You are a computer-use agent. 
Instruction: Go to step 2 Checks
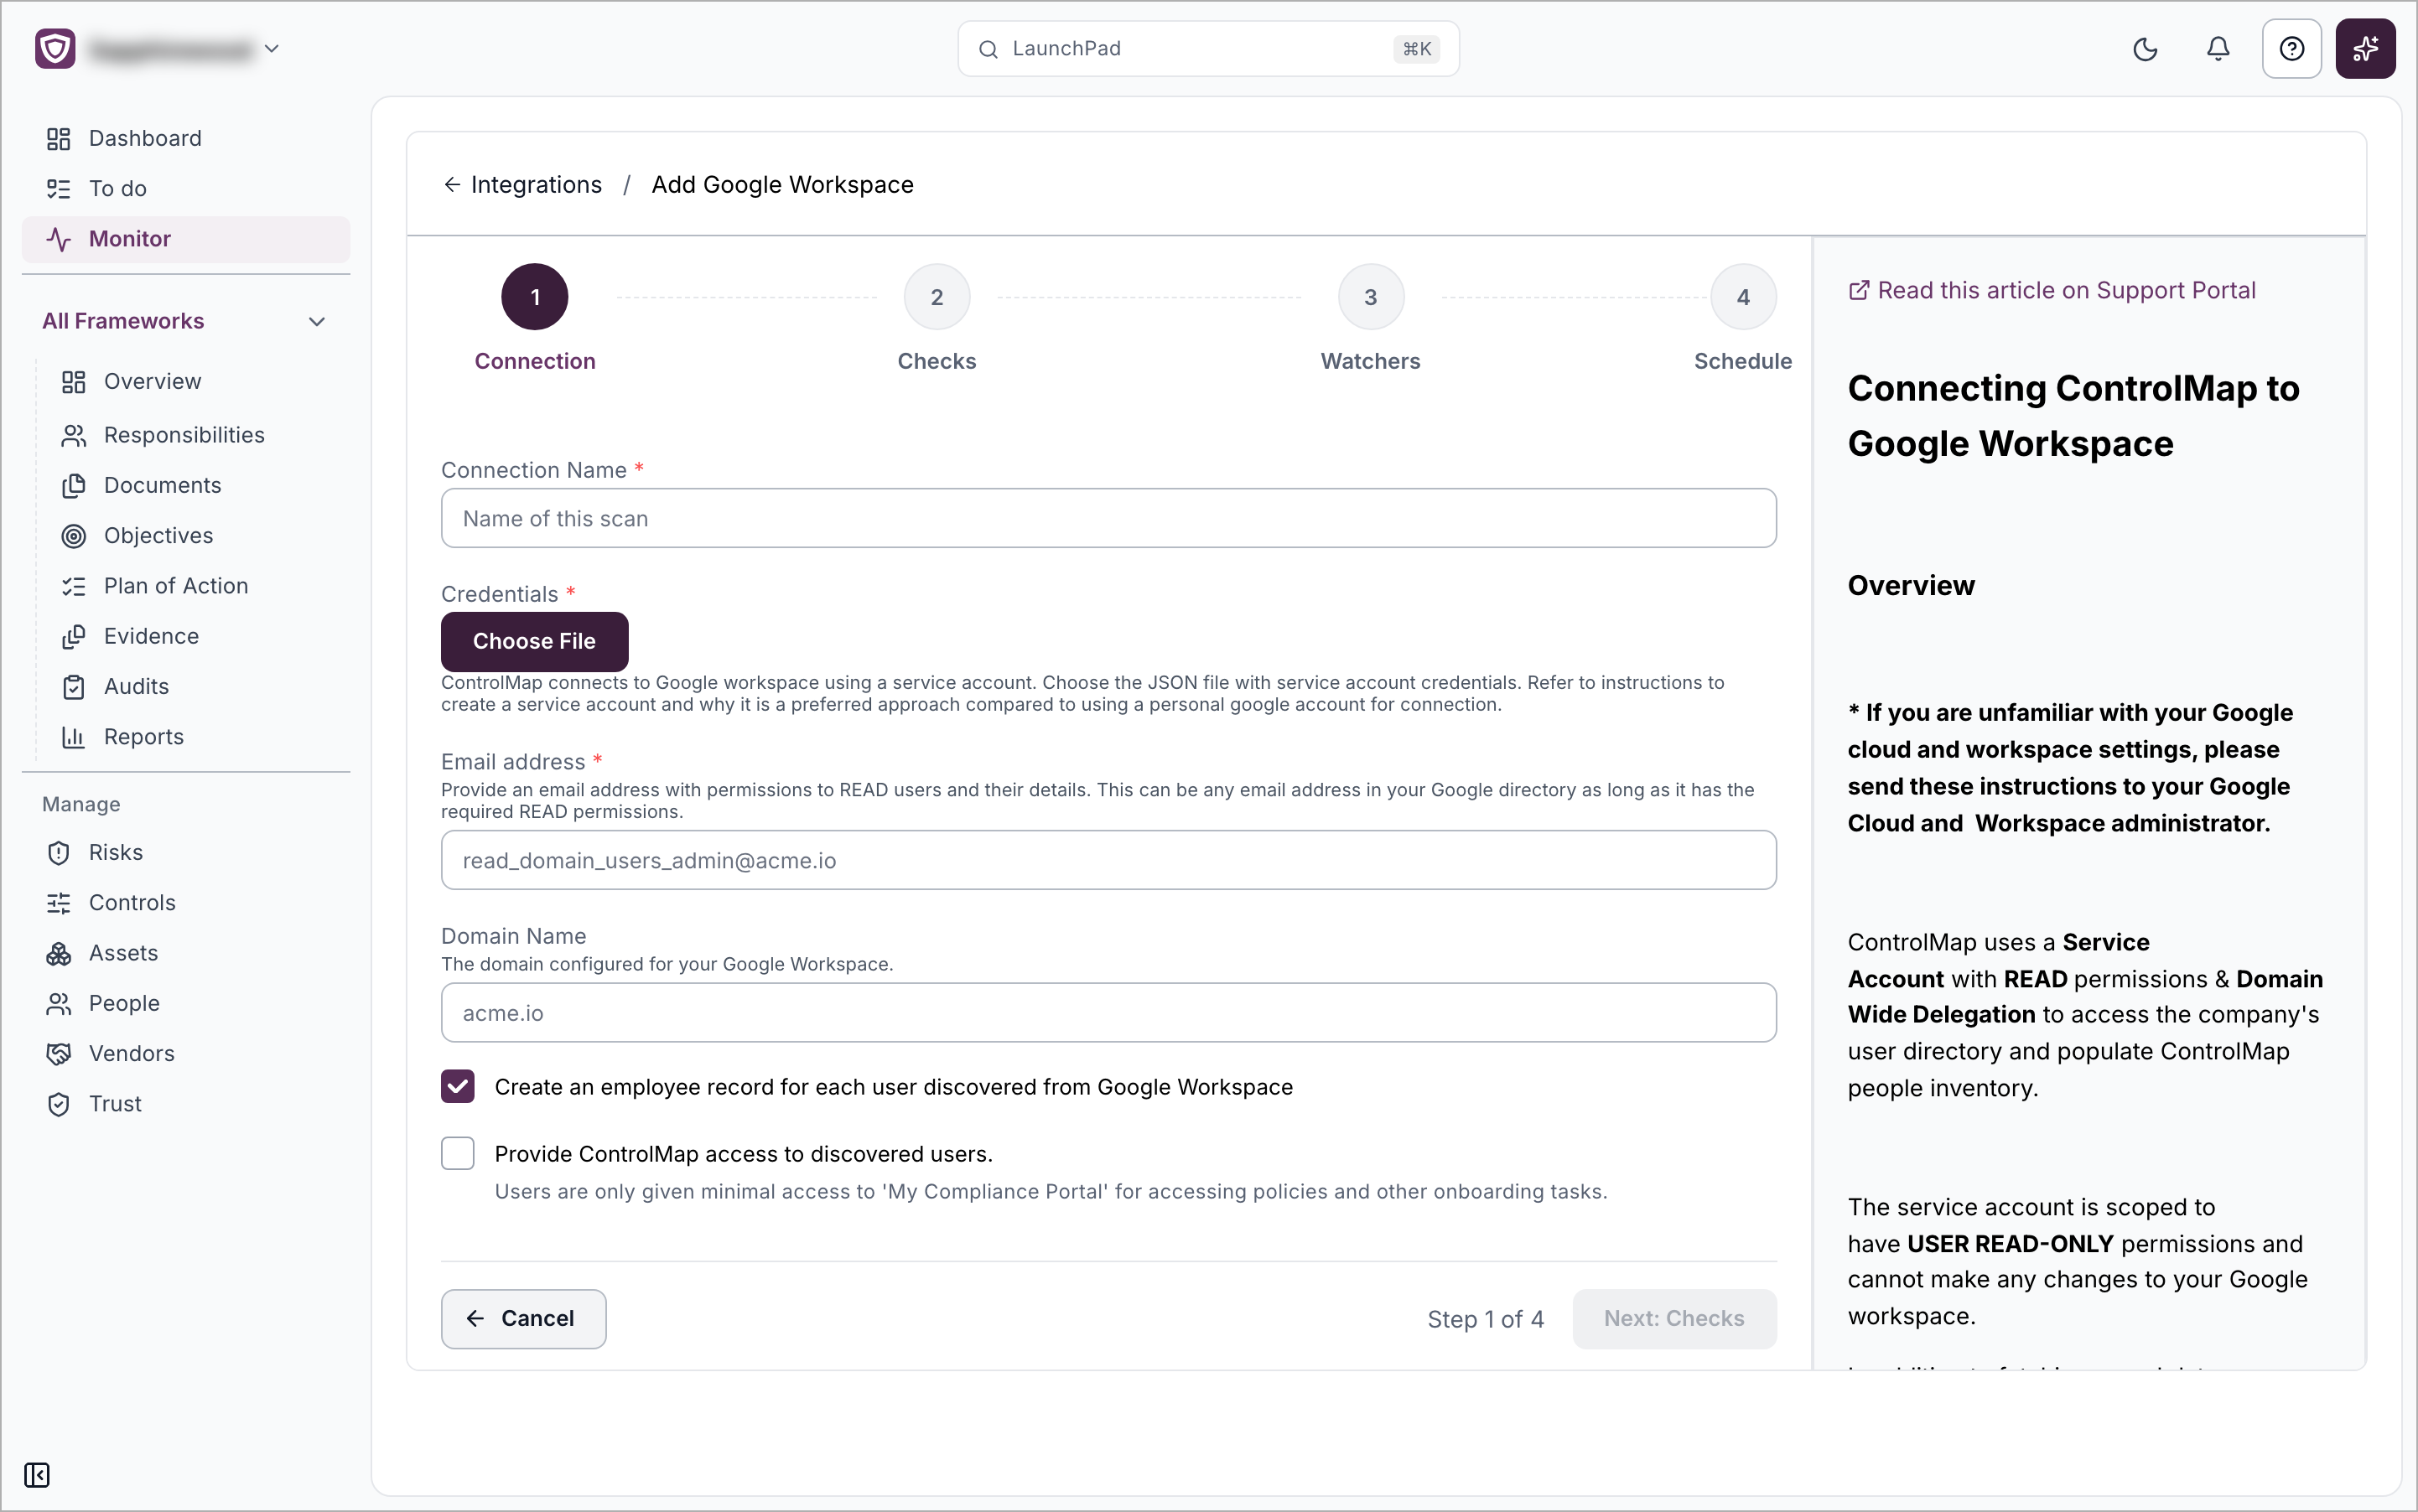(x=937, y=297)
